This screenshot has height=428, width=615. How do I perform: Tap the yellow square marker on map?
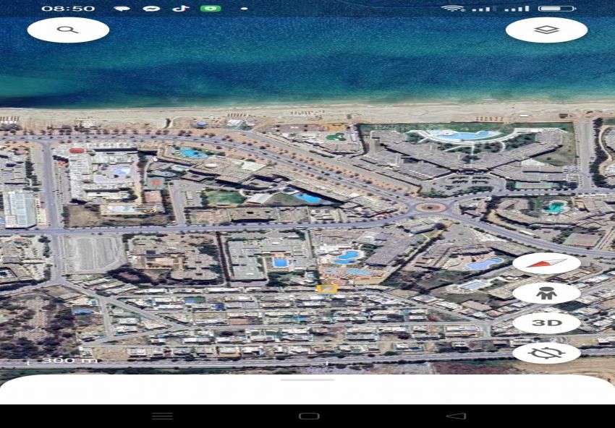327,288
